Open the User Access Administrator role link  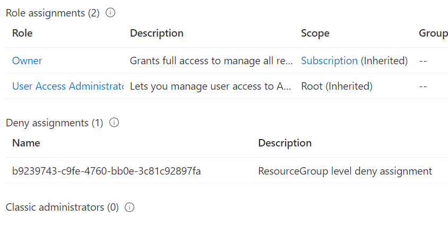67,86
